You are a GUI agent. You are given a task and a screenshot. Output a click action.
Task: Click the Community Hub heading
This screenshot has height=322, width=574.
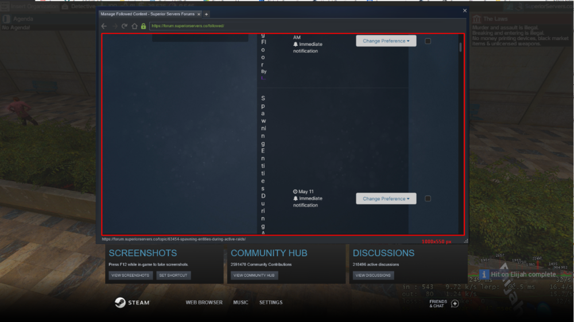tap(269, 253)
